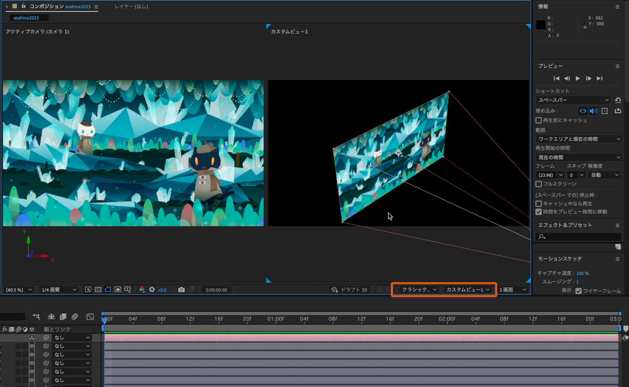Click the pink camera layer bar
Screen dimensions: 629x387
pyautogui.click(x=361, y=338)
